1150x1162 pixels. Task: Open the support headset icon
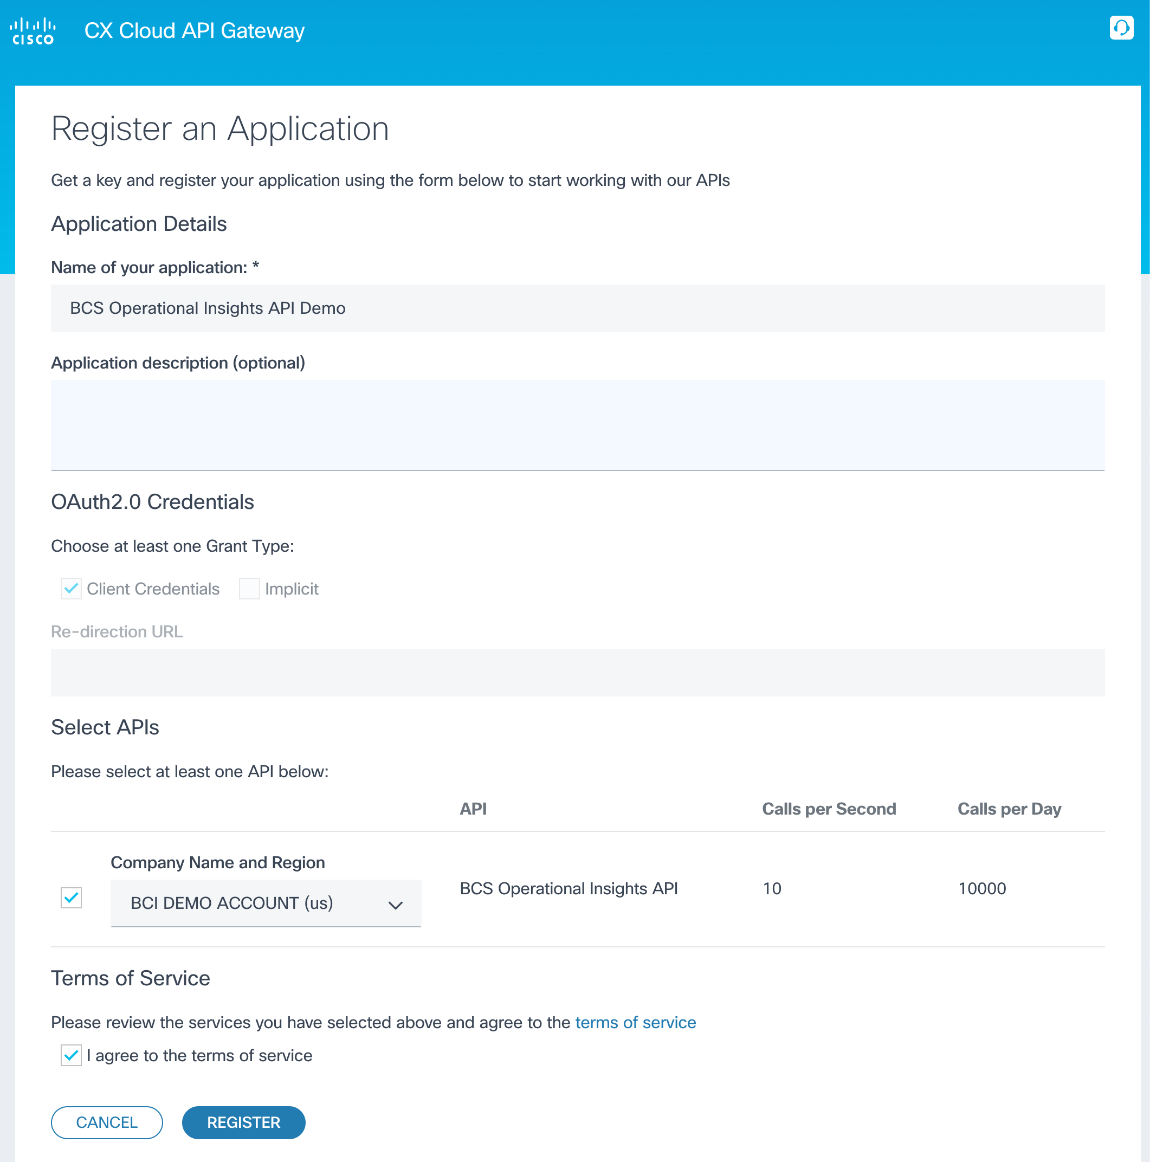[1121, 28]
